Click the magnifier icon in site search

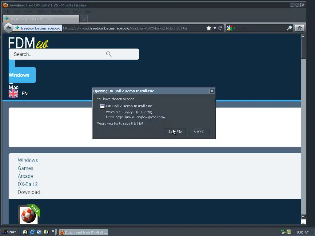tap(109, 54)
